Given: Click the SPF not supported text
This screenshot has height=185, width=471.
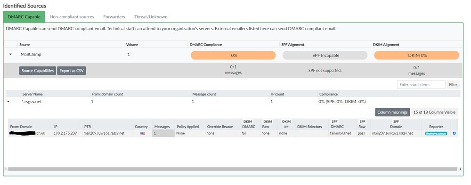Looking at the screenshot, I should 325,71.
